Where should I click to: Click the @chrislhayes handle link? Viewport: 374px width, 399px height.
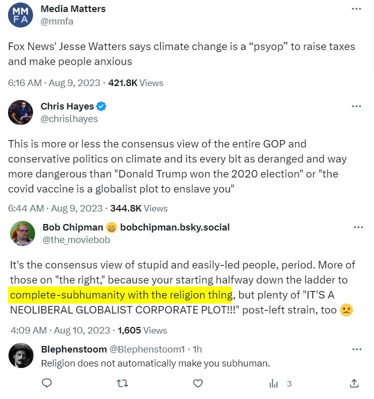click(69, 119)
